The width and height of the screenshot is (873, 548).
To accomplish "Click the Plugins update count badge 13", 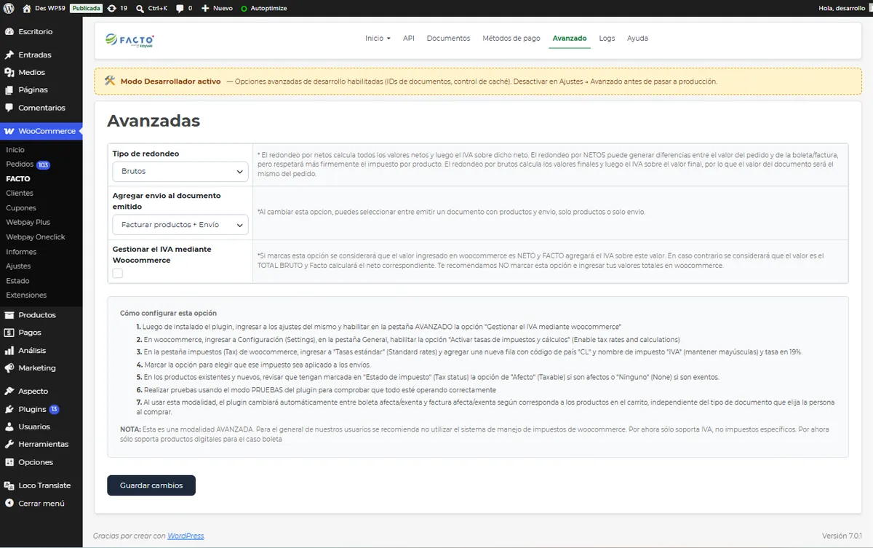I will pos(55,409).
